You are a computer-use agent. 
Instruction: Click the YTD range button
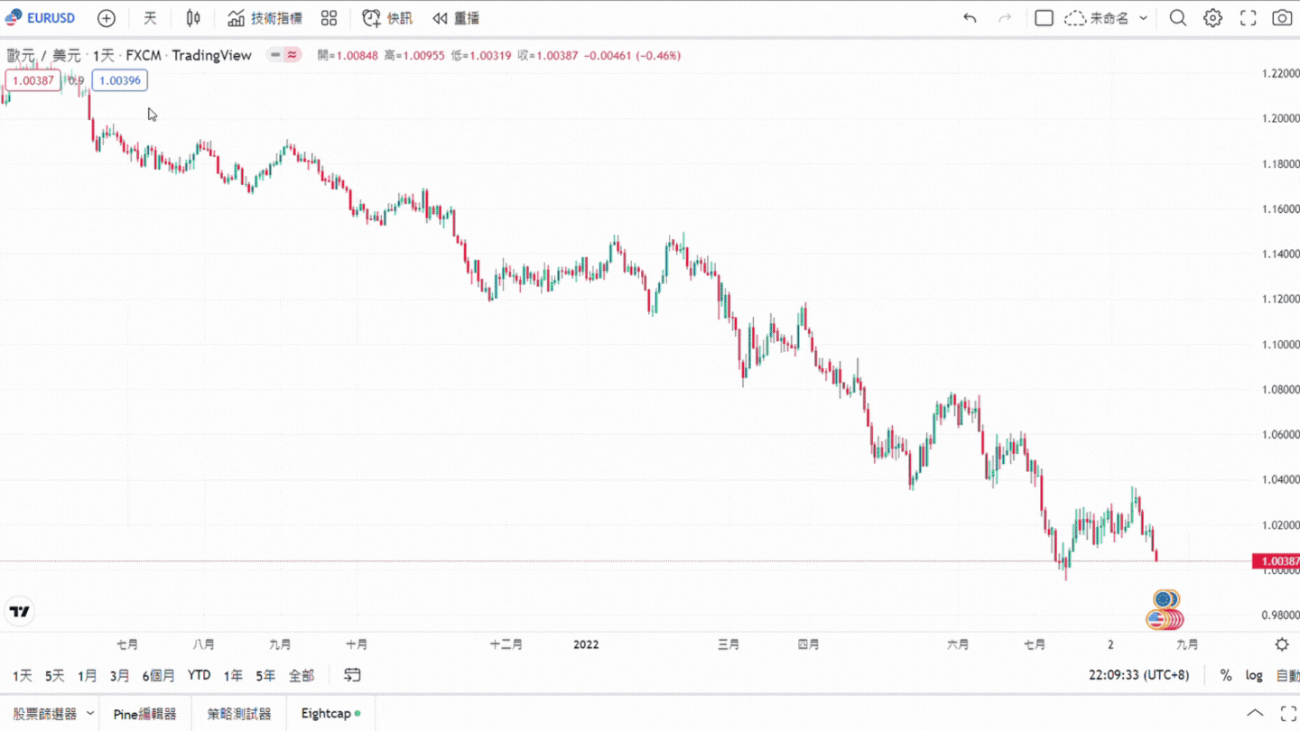(x=199, y=674)
